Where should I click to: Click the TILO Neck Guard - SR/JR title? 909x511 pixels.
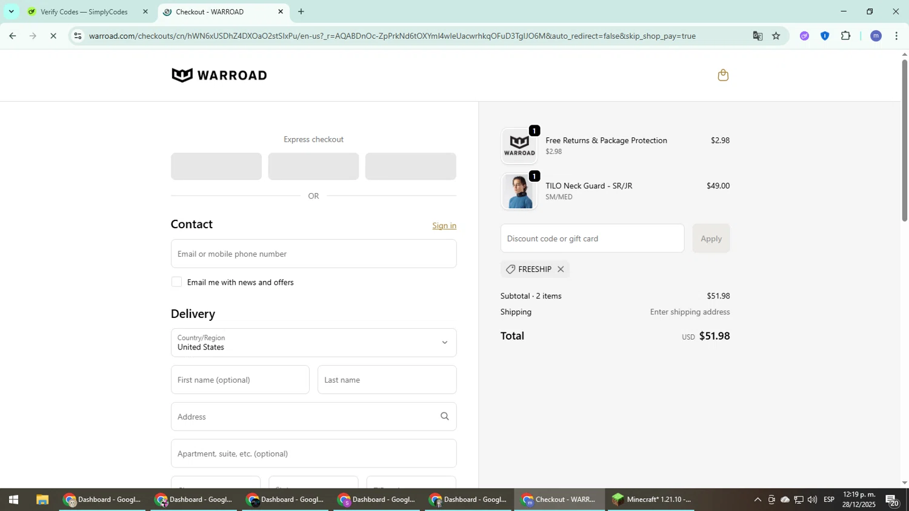[x=588, y=186]
